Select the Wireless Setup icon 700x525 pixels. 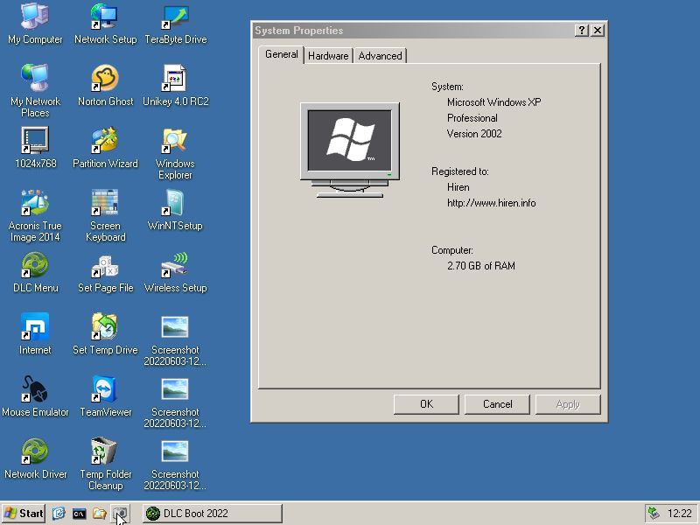click(176, 272)
